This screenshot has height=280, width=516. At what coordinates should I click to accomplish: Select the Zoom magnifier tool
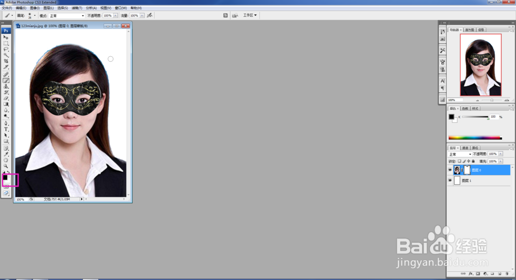tap(6, 166)
